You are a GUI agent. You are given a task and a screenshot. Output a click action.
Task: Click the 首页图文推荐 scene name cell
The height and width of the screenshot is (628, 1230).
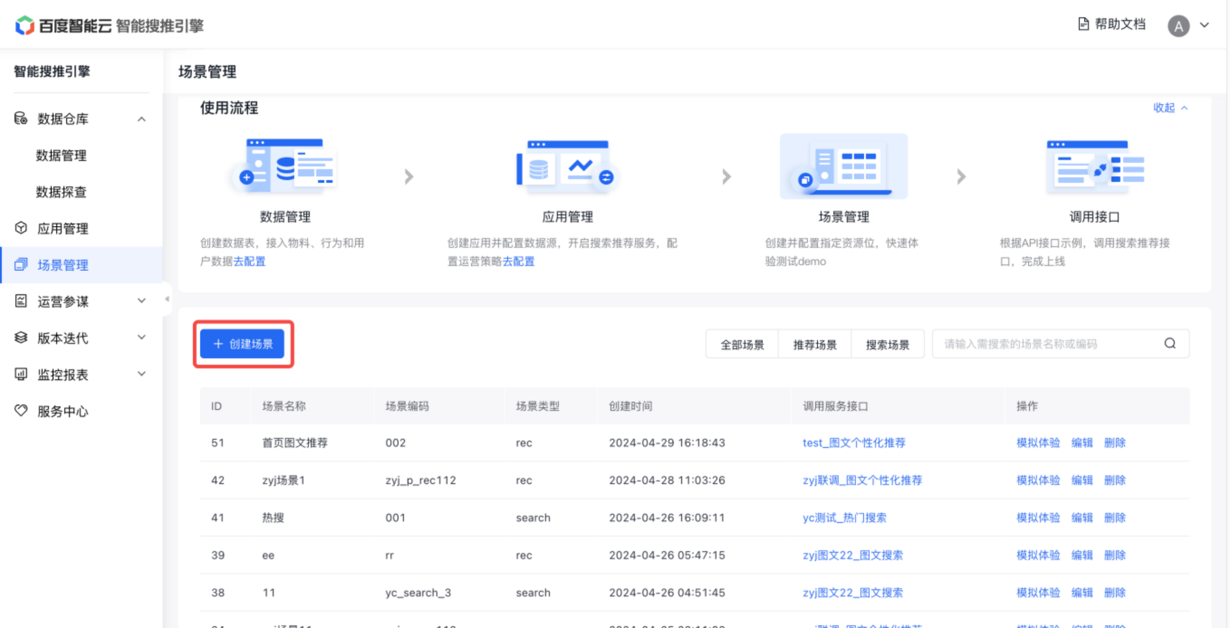point(295,443)
